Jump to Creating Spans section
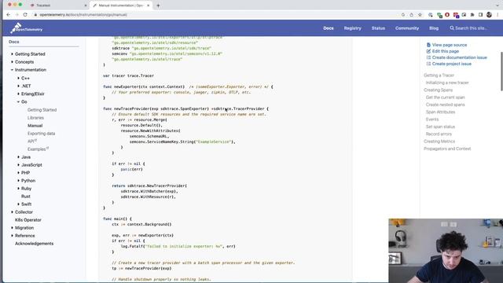 pyautogui.click(x=438, y=90)
